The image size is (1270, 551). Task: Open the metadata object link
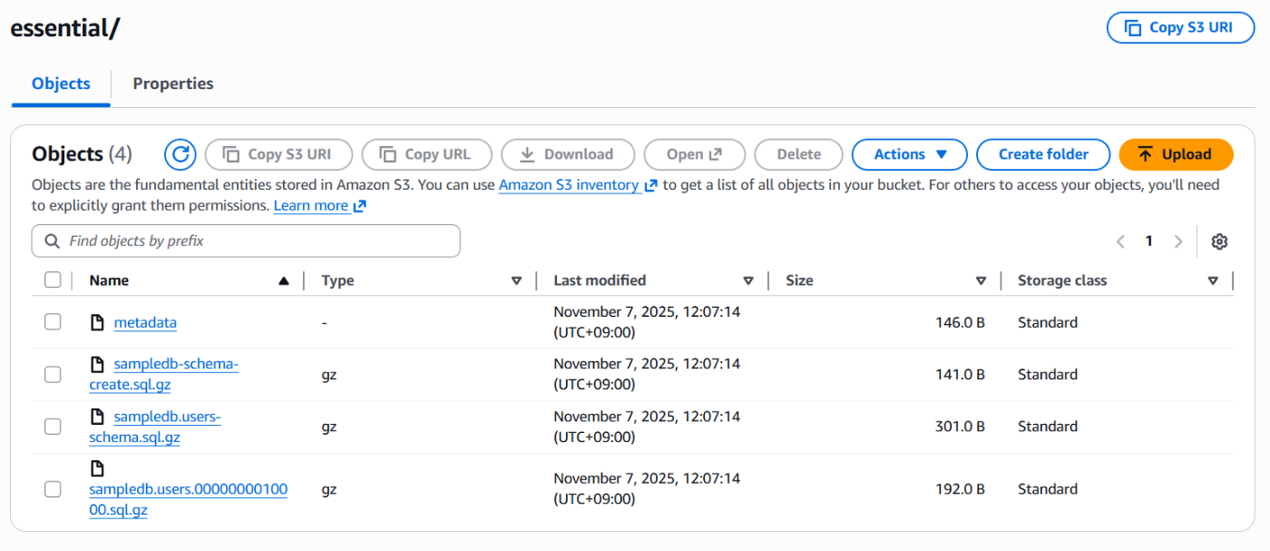(145, 322)
